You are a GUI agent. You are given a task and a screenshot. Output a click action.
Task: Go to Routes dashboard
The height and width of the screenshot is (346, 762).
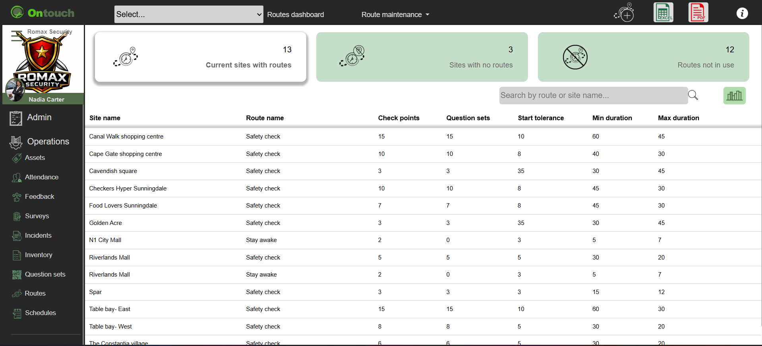tap(295, 15)
